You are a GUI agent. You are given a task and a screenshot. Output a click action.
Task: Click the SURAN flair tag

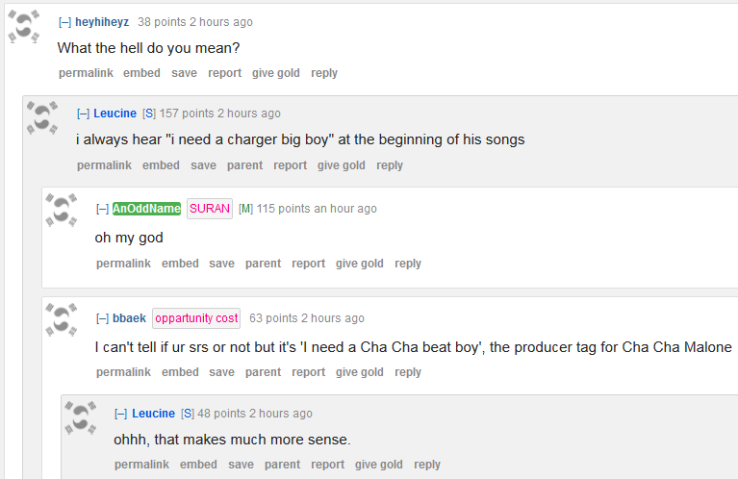click(x=210, y=209)
